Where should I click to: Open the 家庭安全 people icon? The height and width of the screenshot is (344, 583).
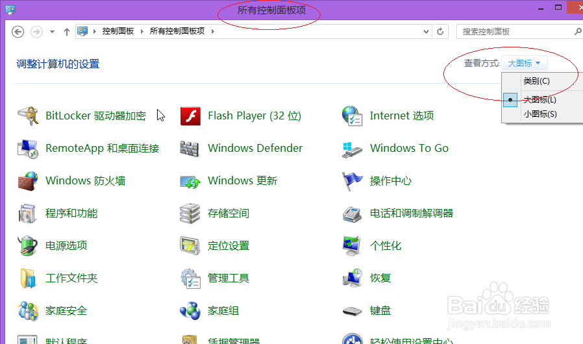pos(28,311)
